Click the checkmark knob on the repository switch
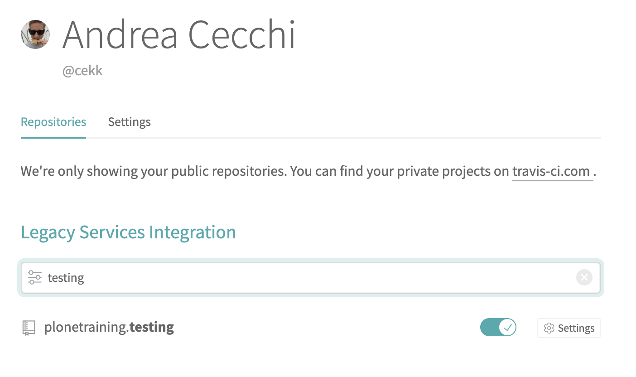Screen dimensions: 636x377 click(508, 327)
